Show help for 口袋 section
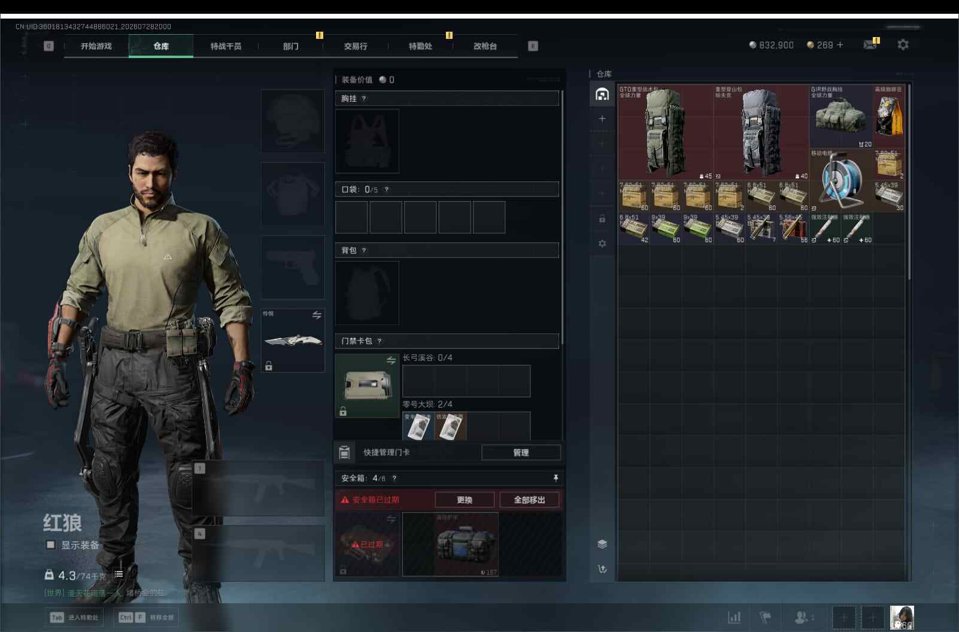The width and height of the screenshot is (959, 632). pos(387,190)
